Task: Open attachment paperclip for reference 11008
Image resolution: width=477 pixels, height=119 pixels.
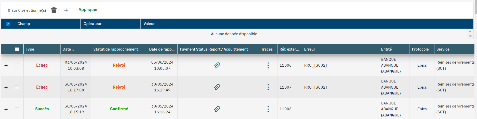Action: [217, 109]
